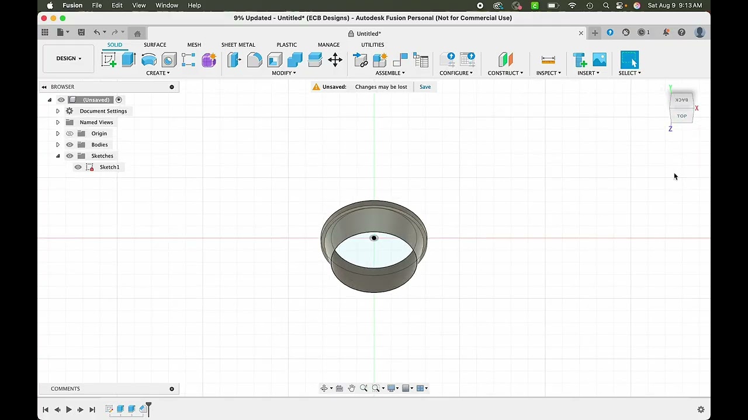
Task: Click the Save disk icon
Action: (81, 33)
